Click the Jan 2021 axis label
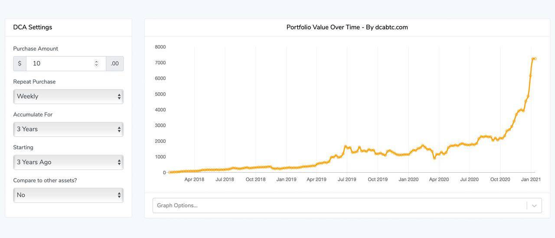Screen dimensions: 555x238 531,179
